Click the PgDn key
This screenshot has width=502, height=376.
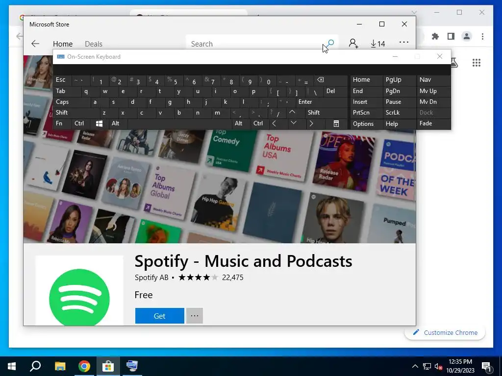pos(400,91)
